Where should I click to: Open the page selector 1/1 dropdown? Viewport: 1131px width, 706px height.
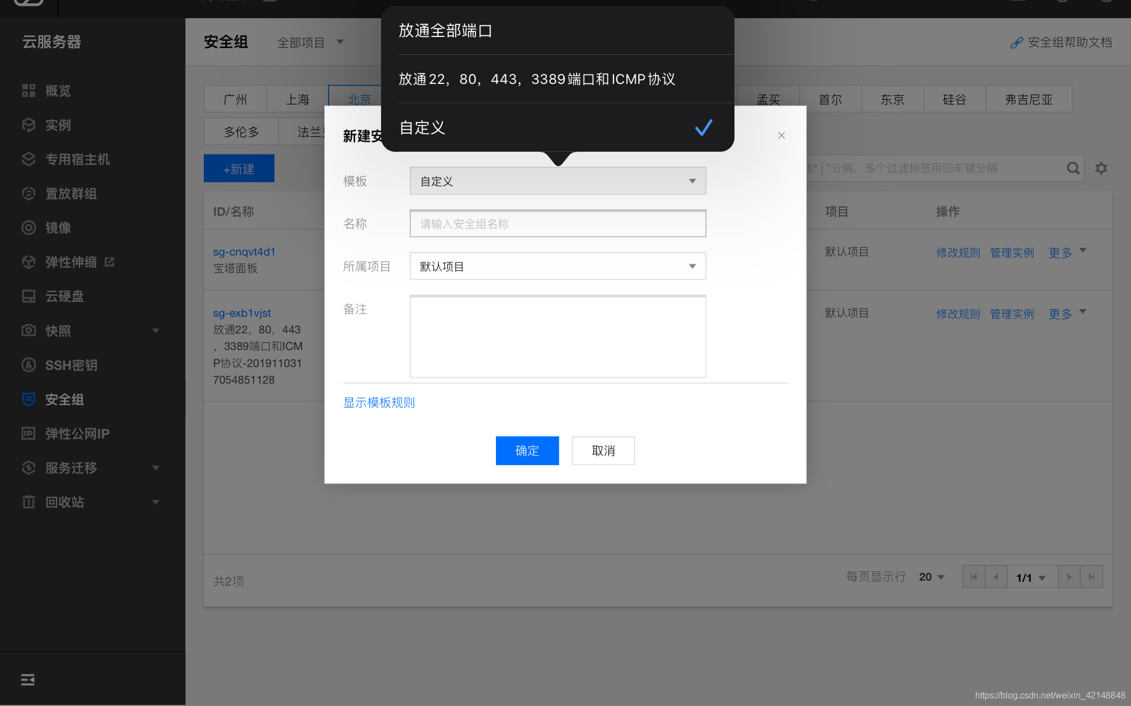coord(1032,577)
